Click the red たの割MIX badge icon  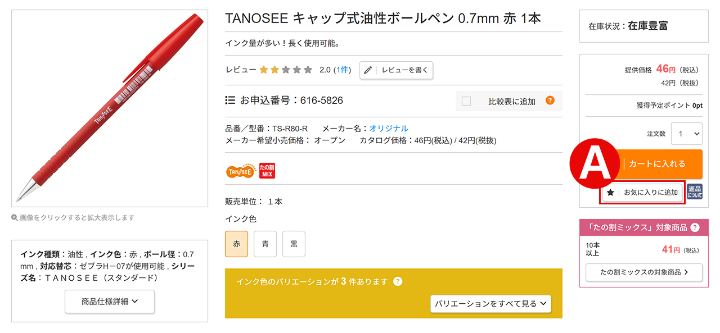click(267, 171)
